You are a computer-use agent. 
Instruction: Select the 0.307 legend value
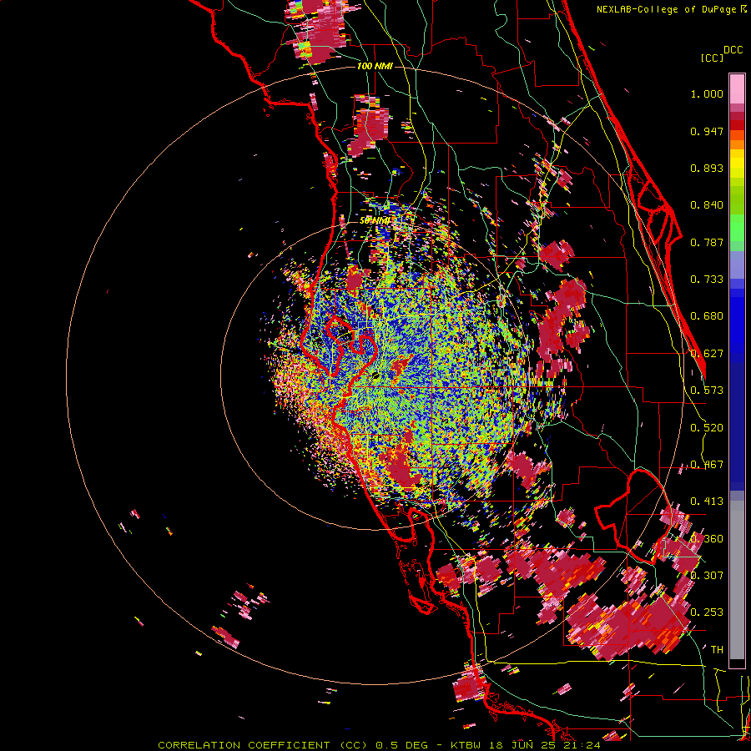[x=707, y=576]
